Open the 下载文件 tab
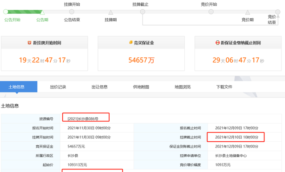 tap(224, 87)
